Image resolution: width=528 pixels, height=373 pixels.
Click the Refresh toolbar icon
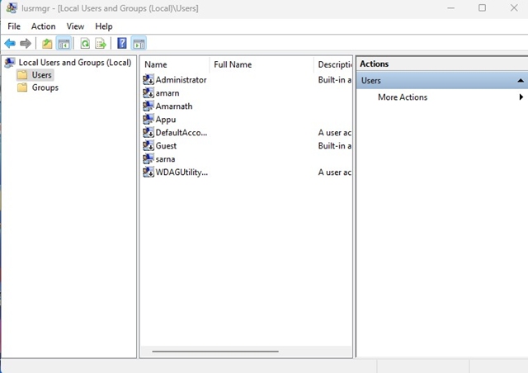pos(85,44)
